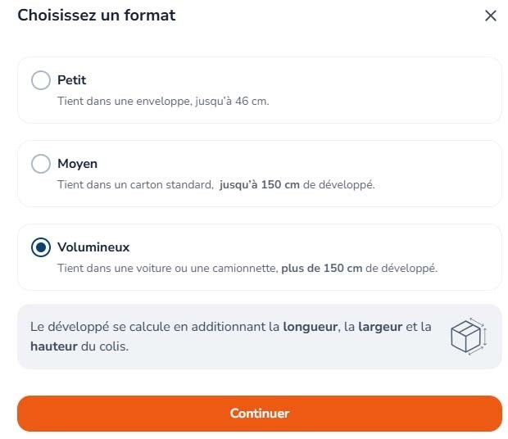Viewport: 508px width, 439px height.
Task: Click the selected Volumineux radio button
Action: click(41, 247)
